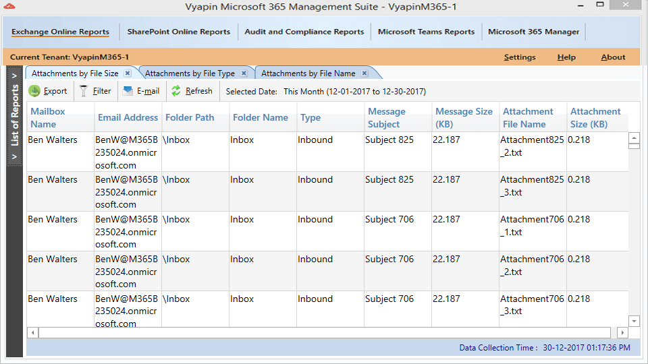Switch to Attachments by File Name tab

pyautogui.click(x=308, y=73)
